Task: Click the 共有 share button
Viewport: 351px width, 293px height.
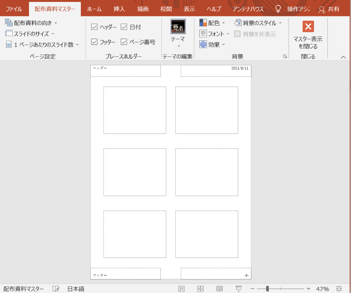Action: 329,9
